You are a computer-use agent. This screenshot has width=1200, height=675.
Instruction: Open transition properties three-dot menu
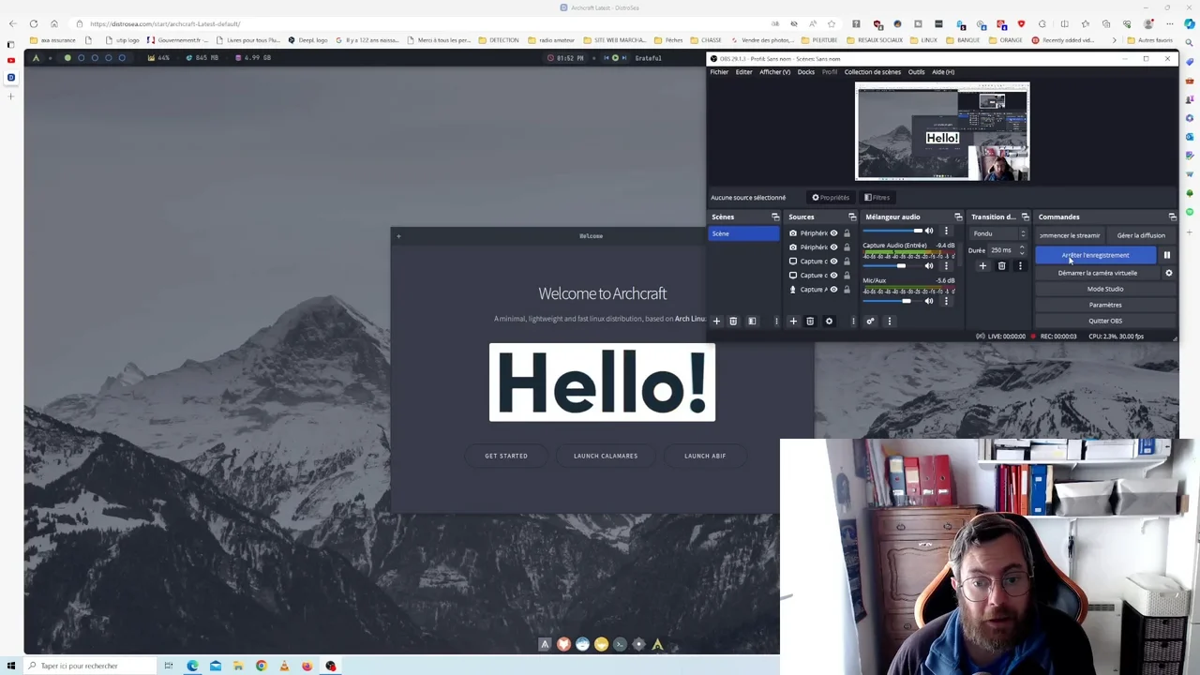pyautogui.click(x=1020, y=266)
